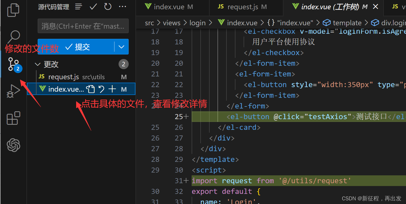
Task: Open the Explorer view in activity bar
Action: [x=13, y=10]
